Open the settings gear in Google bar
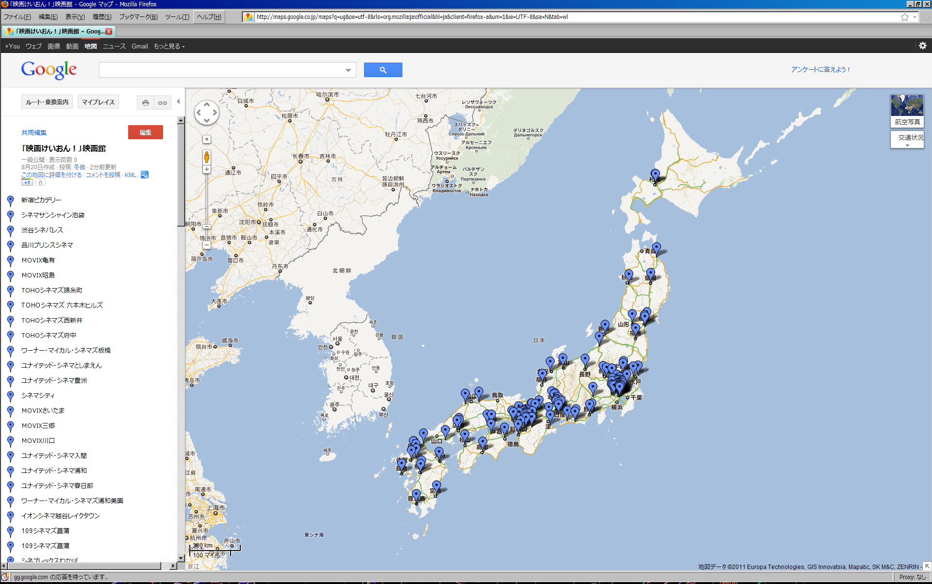The width and height of the screenshot is (932, 584). pos(922,46)
